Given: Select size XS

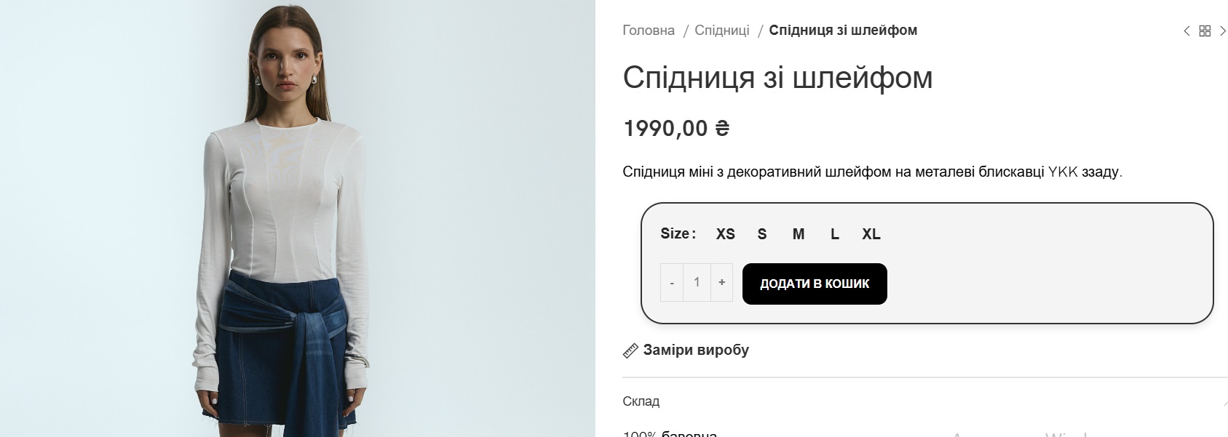Looking at the screenshot, I should [724, 234].
